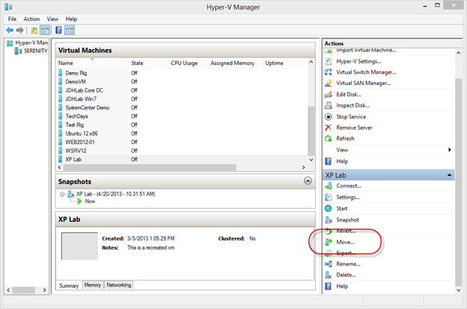This screenshot has width=467, height=309.
Task: Click the Help icon under XP Lab actions
Action: coord(329,286)
